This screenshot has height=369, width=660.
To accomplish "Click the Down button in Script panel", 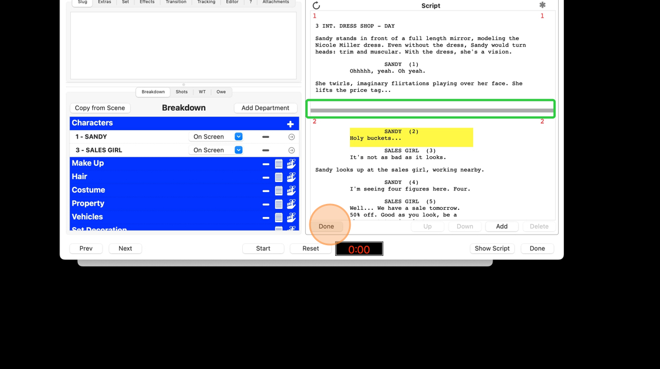I will pyautogui.click(x=465, y=226).
